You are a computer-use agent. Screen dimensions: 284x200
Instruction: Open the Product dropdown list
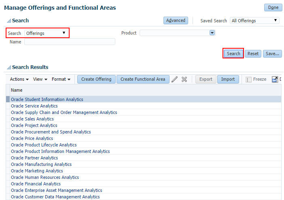click(212, 33)
